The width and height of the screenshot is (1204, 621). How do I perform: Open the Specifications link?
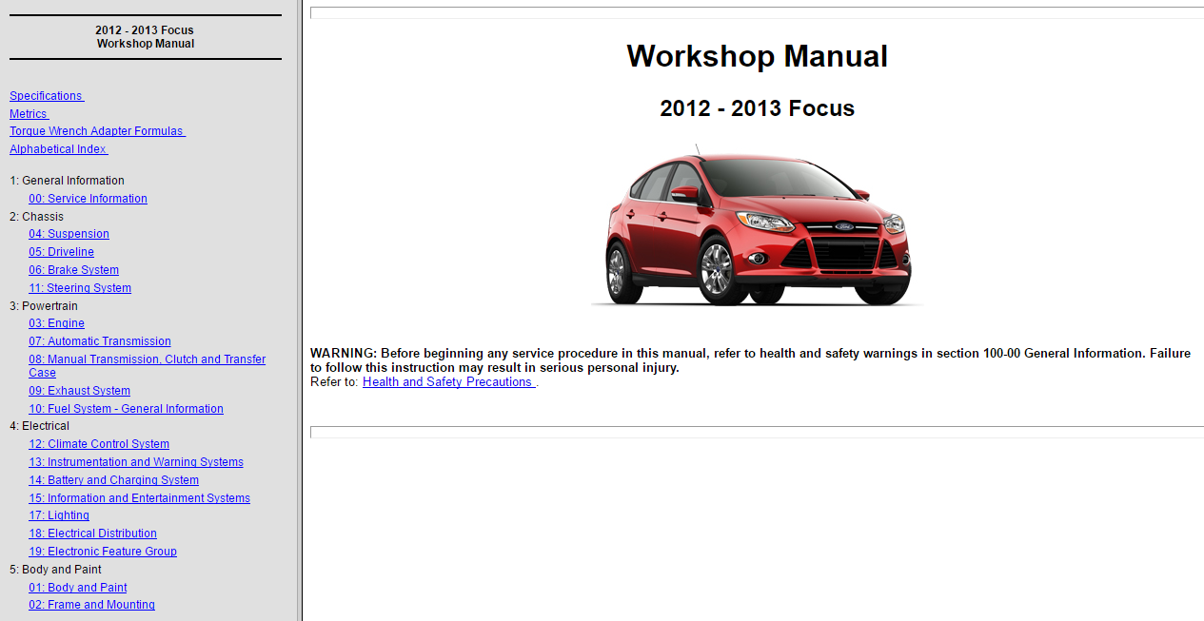coord(46,96)
